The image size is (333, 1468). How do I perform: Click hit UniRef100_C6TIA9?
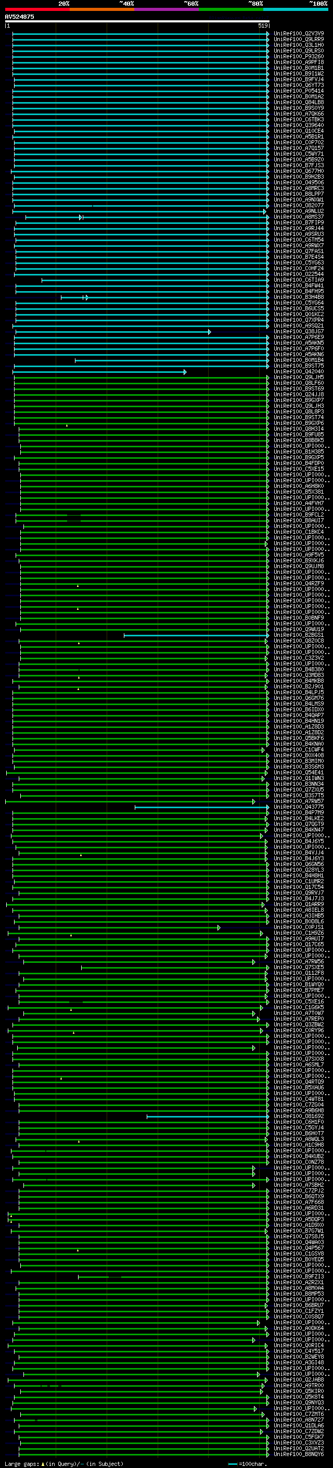click(x=299, y=280)
